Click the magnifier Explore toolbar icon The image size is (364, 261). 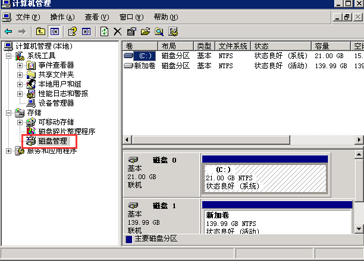pyautogui.click(x=159, y=31)
